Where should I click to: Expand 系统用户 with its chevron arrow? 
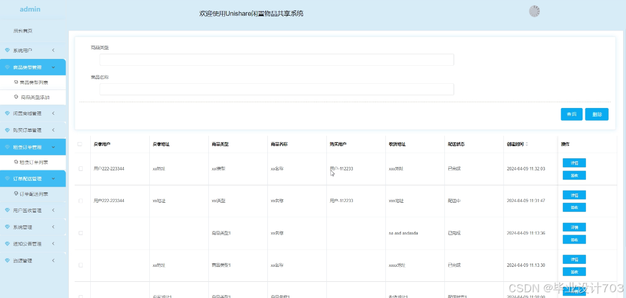[53, 50]
